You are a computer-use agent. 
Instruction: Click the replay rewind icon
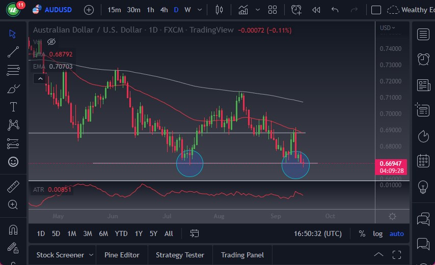tap(316, 10)
